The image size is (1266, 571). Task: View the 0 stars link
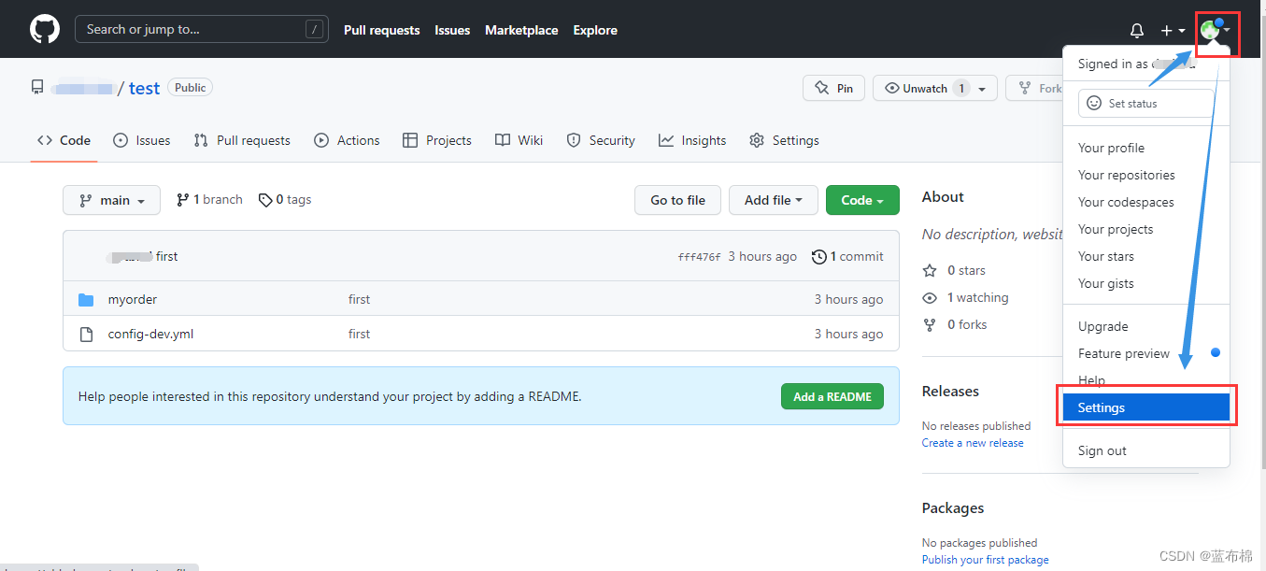[954, 270]
